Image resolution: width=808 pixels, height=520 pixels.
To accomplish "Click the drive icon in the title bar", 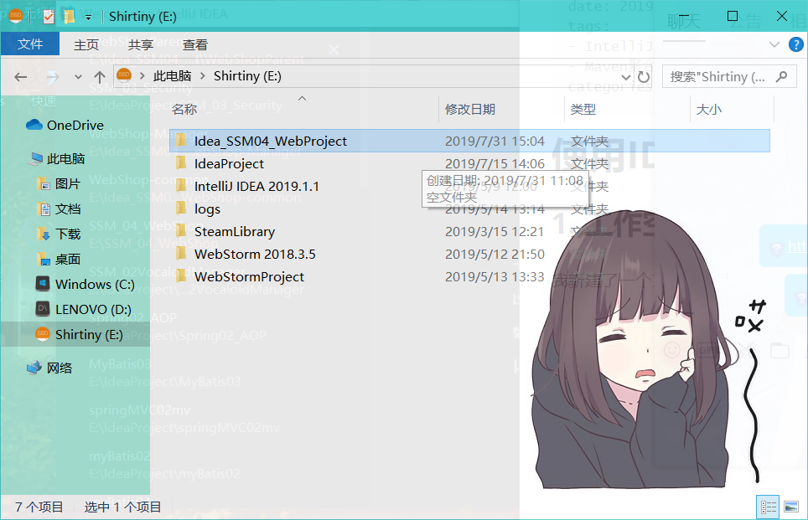I will click(16, 16).
